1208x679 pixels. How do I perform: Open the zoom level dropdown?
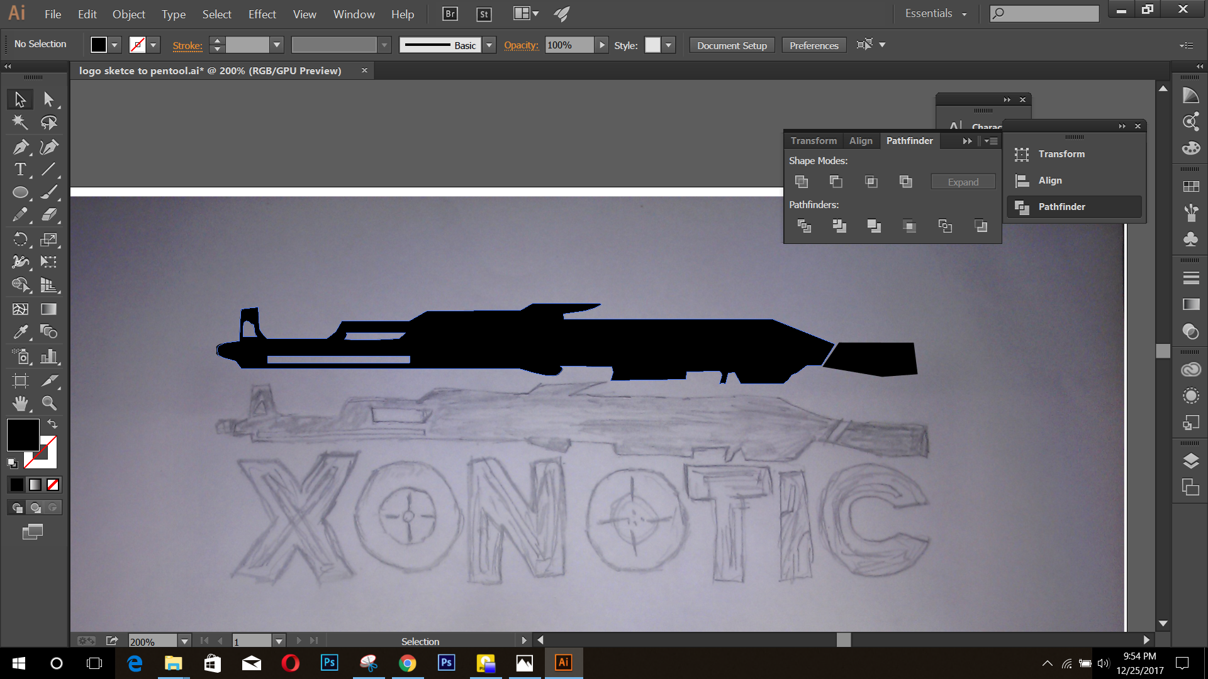[184, 641]
